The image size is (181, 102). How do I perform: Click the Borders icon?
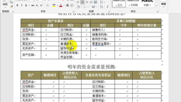point(85,7)
